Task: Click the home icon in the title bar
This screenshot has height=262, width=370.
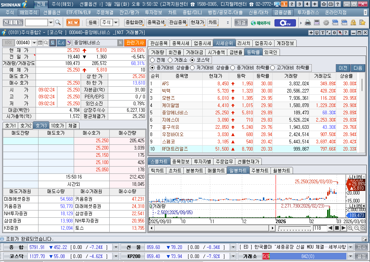Action: [x=324, y=4]
